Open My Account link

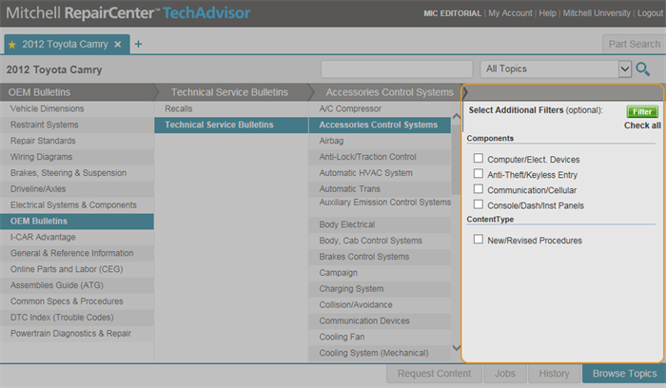click(x=510, y=13)
